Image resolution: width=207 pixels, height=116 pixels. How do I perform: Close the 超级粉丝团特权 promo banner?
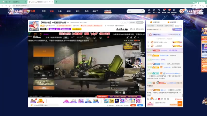pos(140,97)
